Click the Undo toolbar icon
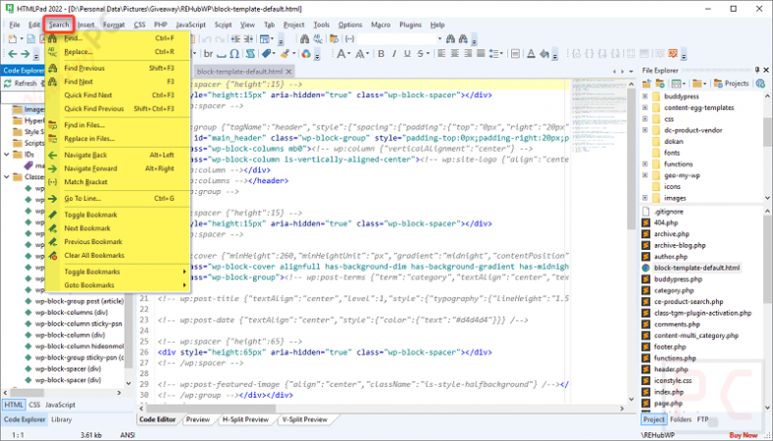 (x=207, y=39)
